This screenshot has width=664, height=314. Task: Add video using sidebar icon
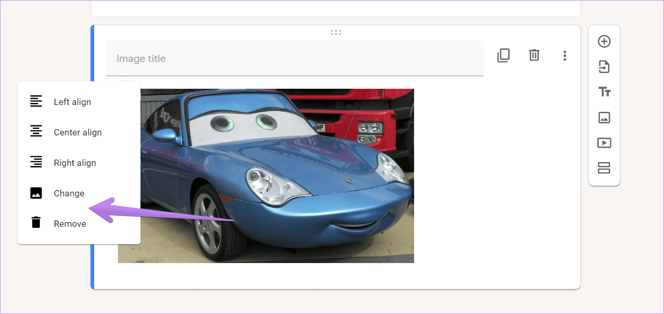[x=604, y=143]
